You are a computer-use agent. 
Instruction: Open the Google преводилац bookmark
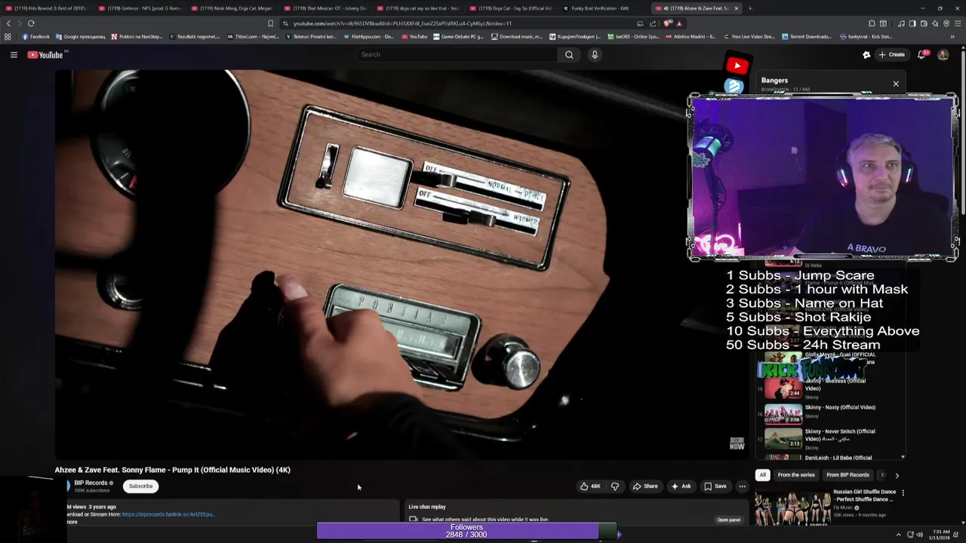[80, 36]
